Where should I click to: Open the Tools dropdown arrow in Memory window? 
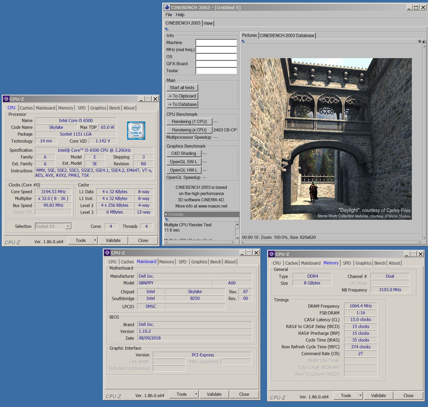click(x=360, y=396)
